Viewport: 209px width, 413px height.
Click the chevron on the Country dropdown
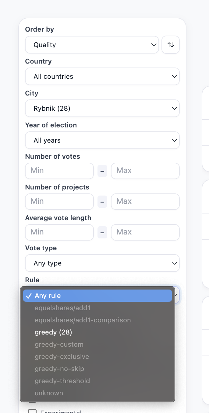tap(174, 76)
